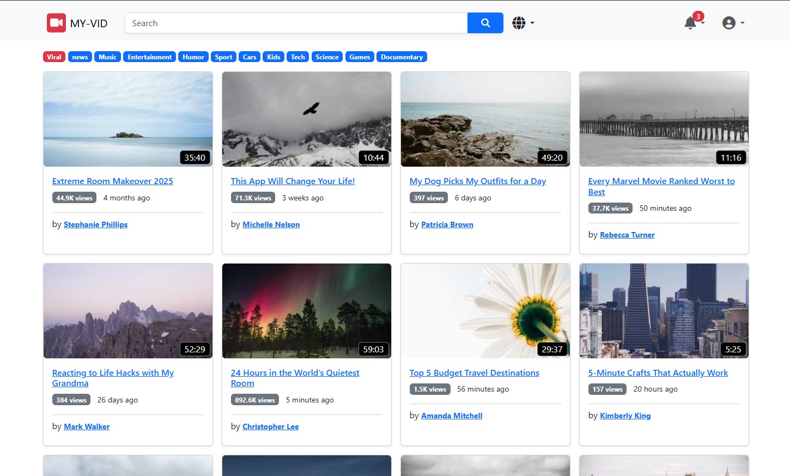Click the magnifier search button
This screenshot has height=476, width=790.
[x=485, y=23]
